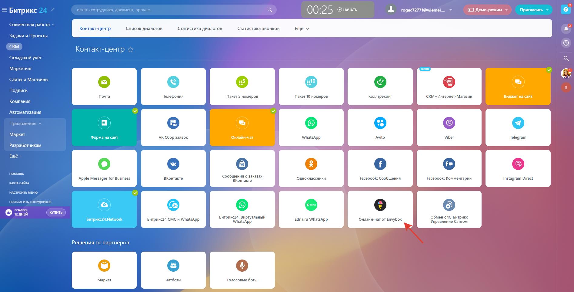Open the CRM+Интернет-Магазин tile
Image resolution: width=574 pixels, height=292 pixels.
[449, 87]
